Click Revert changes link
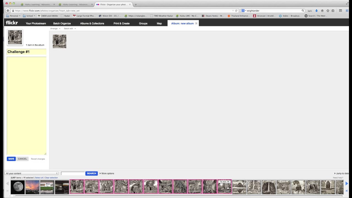 click(38, 159)
